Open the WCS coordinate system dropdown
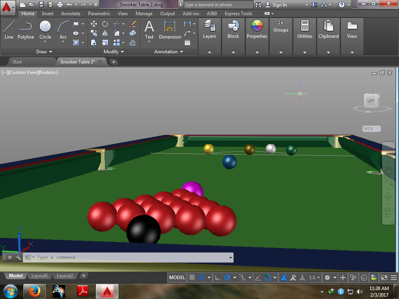This screenshot has height=299, width=399. pyautogui.click(x=371, y=128)
